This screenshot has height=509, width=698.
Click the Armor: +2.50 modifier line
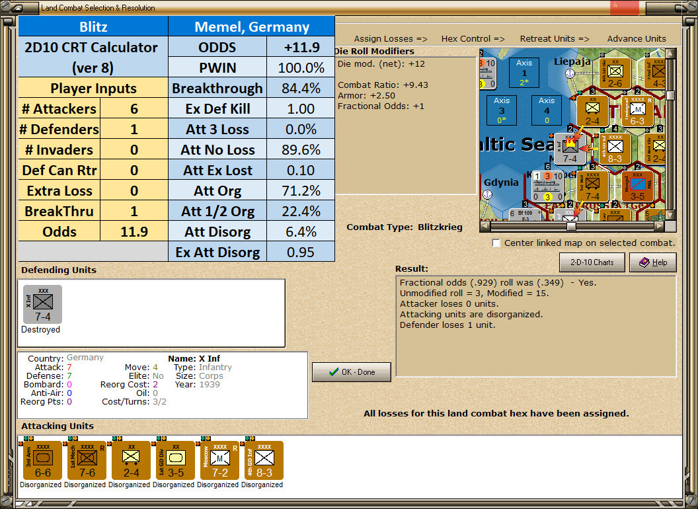(366, 95)
